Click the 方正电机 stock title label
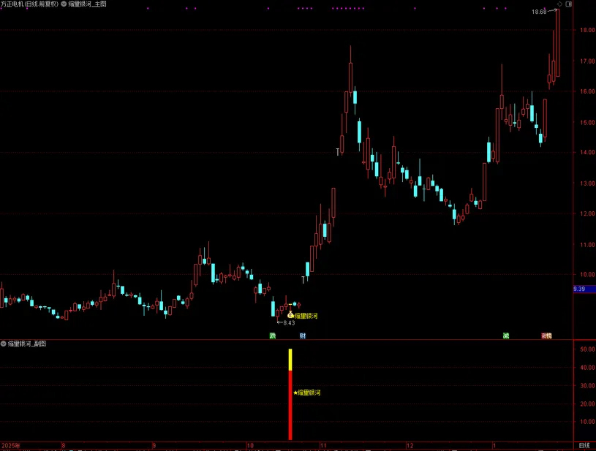 tap(12, 4)
